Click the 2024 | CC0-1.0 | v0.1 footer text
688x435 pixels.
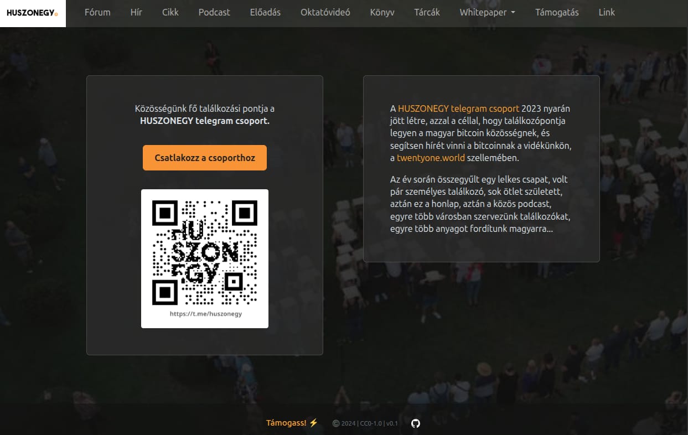[x=365, y=423]
